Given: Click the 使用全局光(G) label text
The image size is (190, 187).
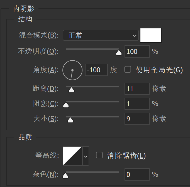Looking at the screenshot, I should pos(159,70).
